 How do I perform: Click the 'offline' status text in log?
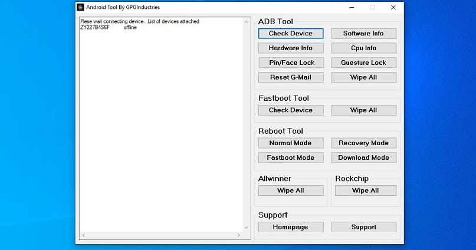130,27
